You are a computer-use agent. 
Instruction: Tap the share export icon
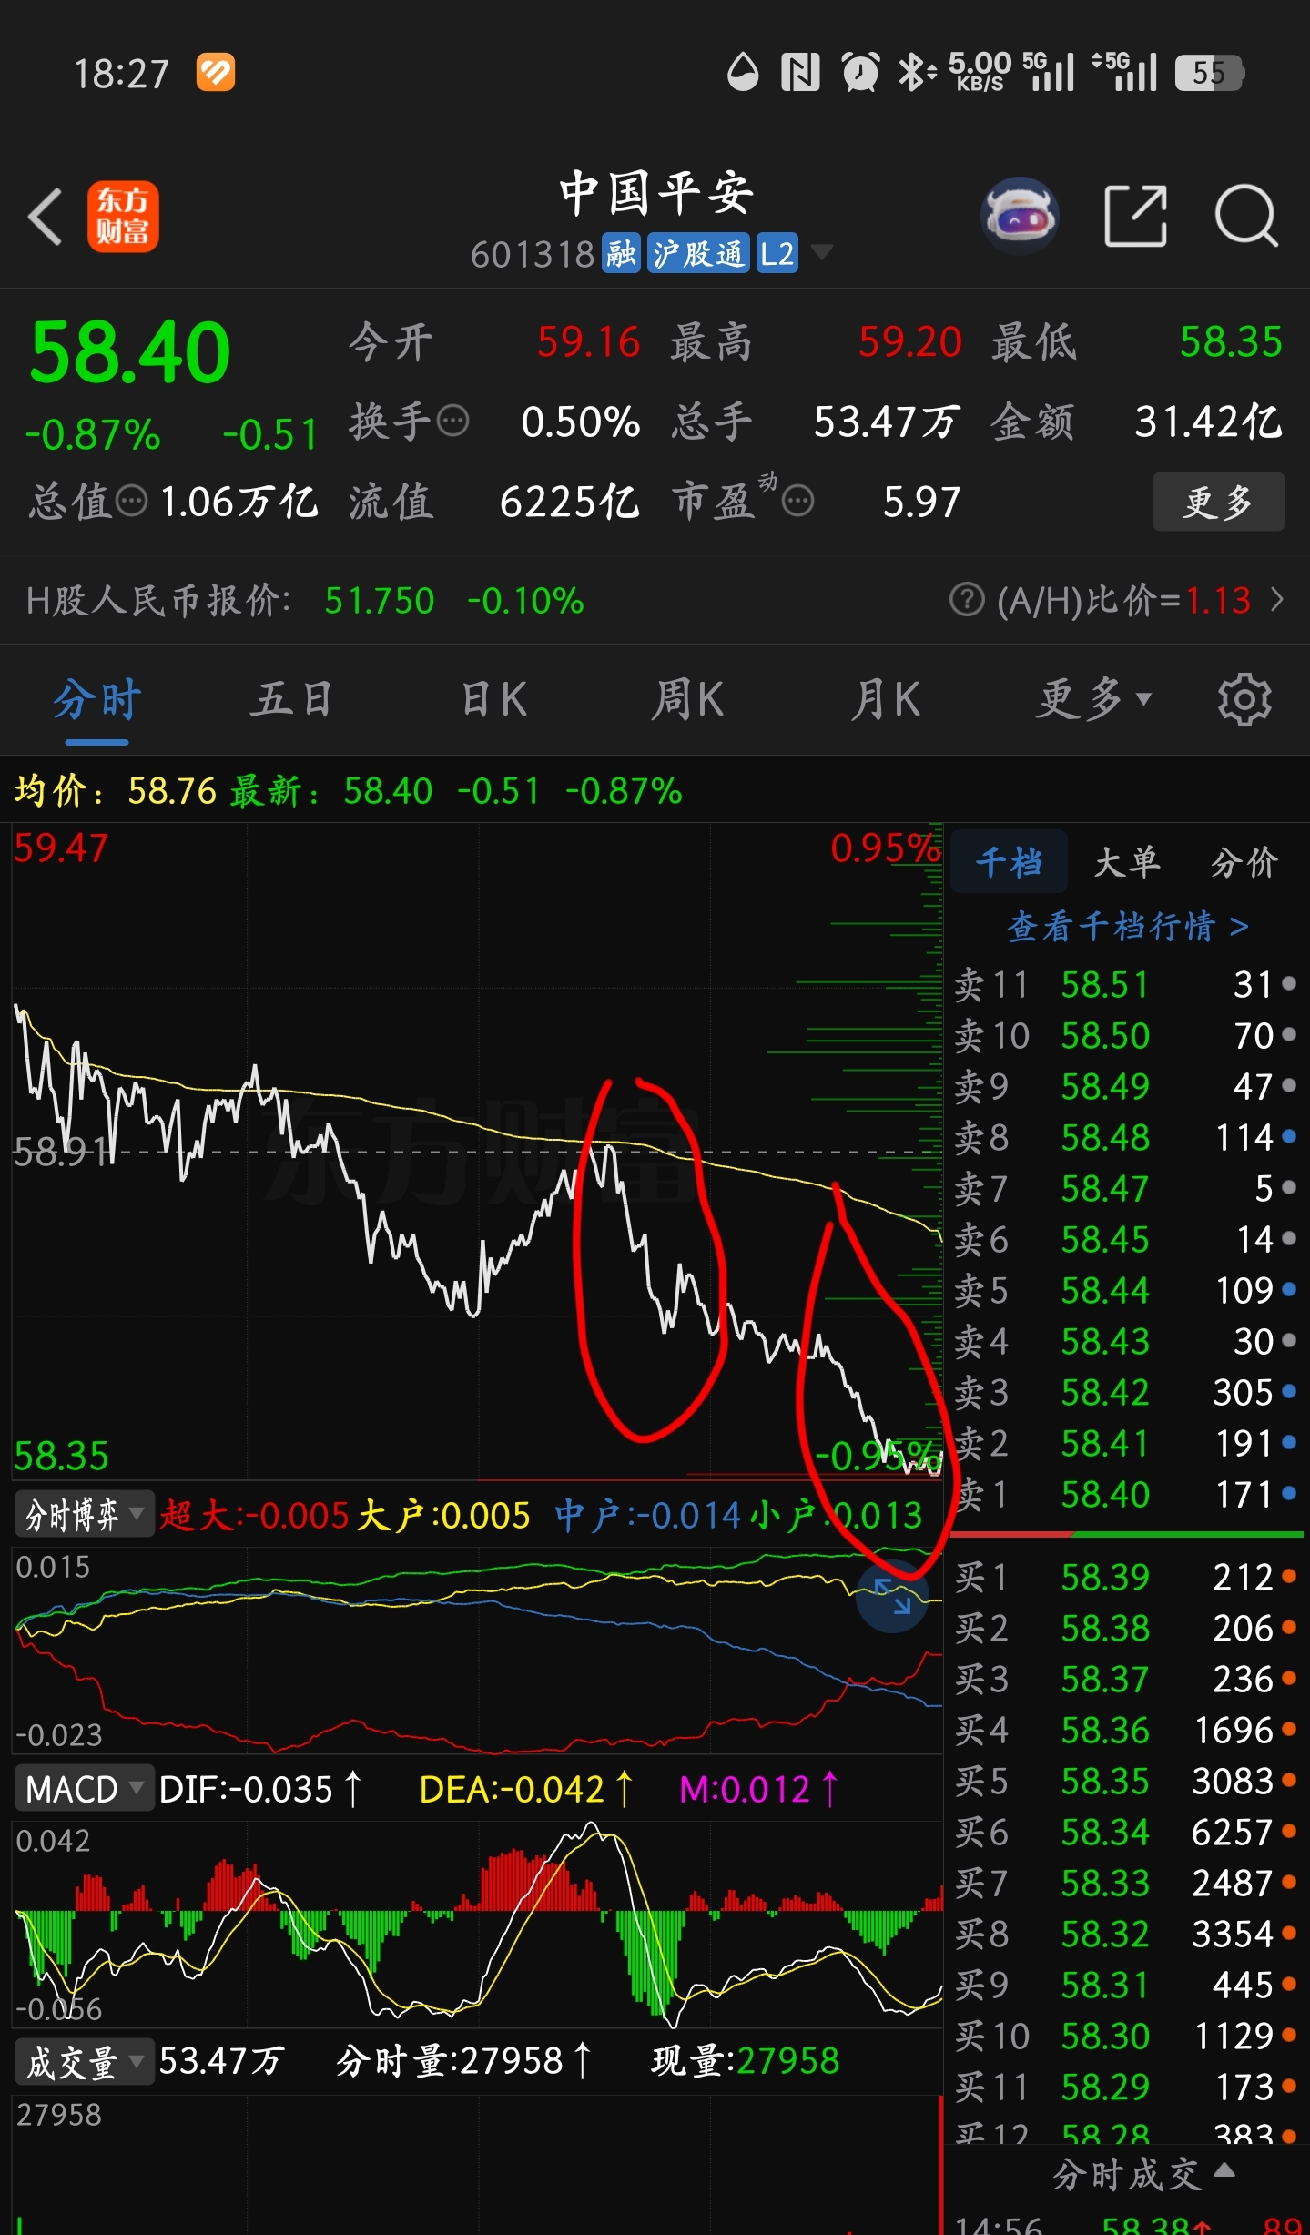click(x=1135, y=216)
